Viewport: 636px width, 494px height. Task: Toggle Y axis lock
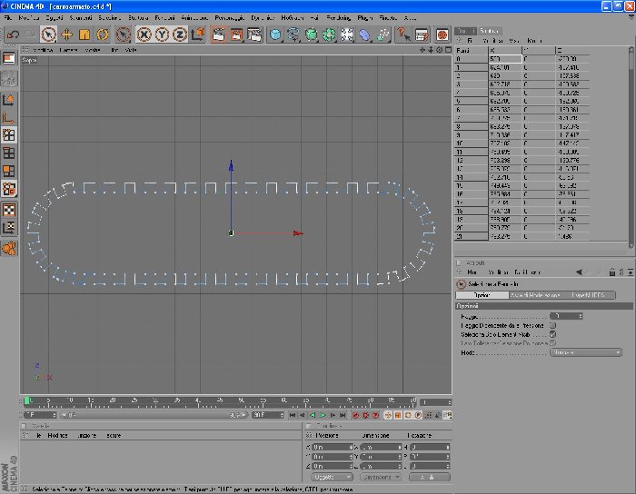[162, 35]
